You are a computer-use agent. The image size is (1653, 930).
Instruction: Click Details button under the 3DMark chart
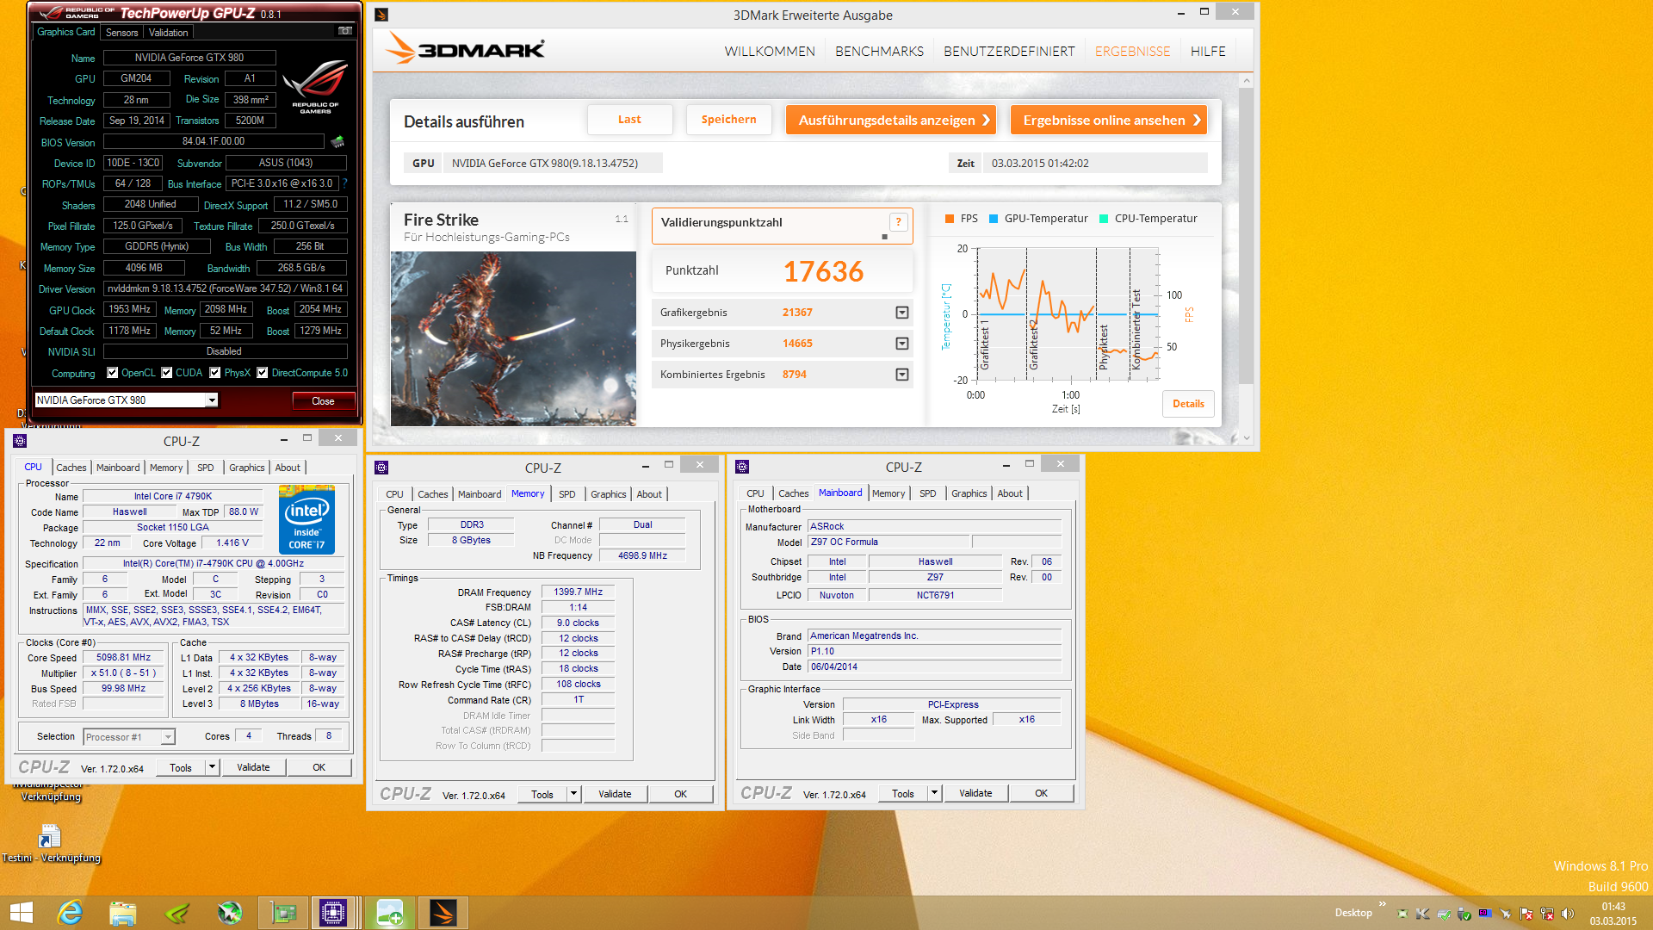click(x=1188, y=404)
